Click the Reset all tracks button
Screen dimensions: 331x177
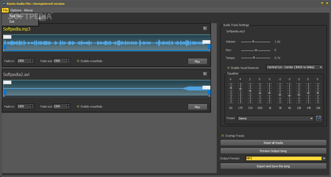point(273,143)
